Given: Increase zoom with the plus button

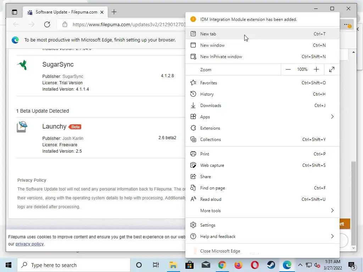Looking at the screenshot, I should 316,69.
